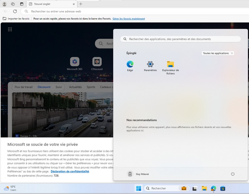Open the Edge profile avatar icon
The image size is (249, 194).
[x=4, y=4]
